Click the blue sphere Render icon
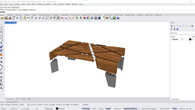Screen dimensions: 195x110 click(x=99, y=18)
